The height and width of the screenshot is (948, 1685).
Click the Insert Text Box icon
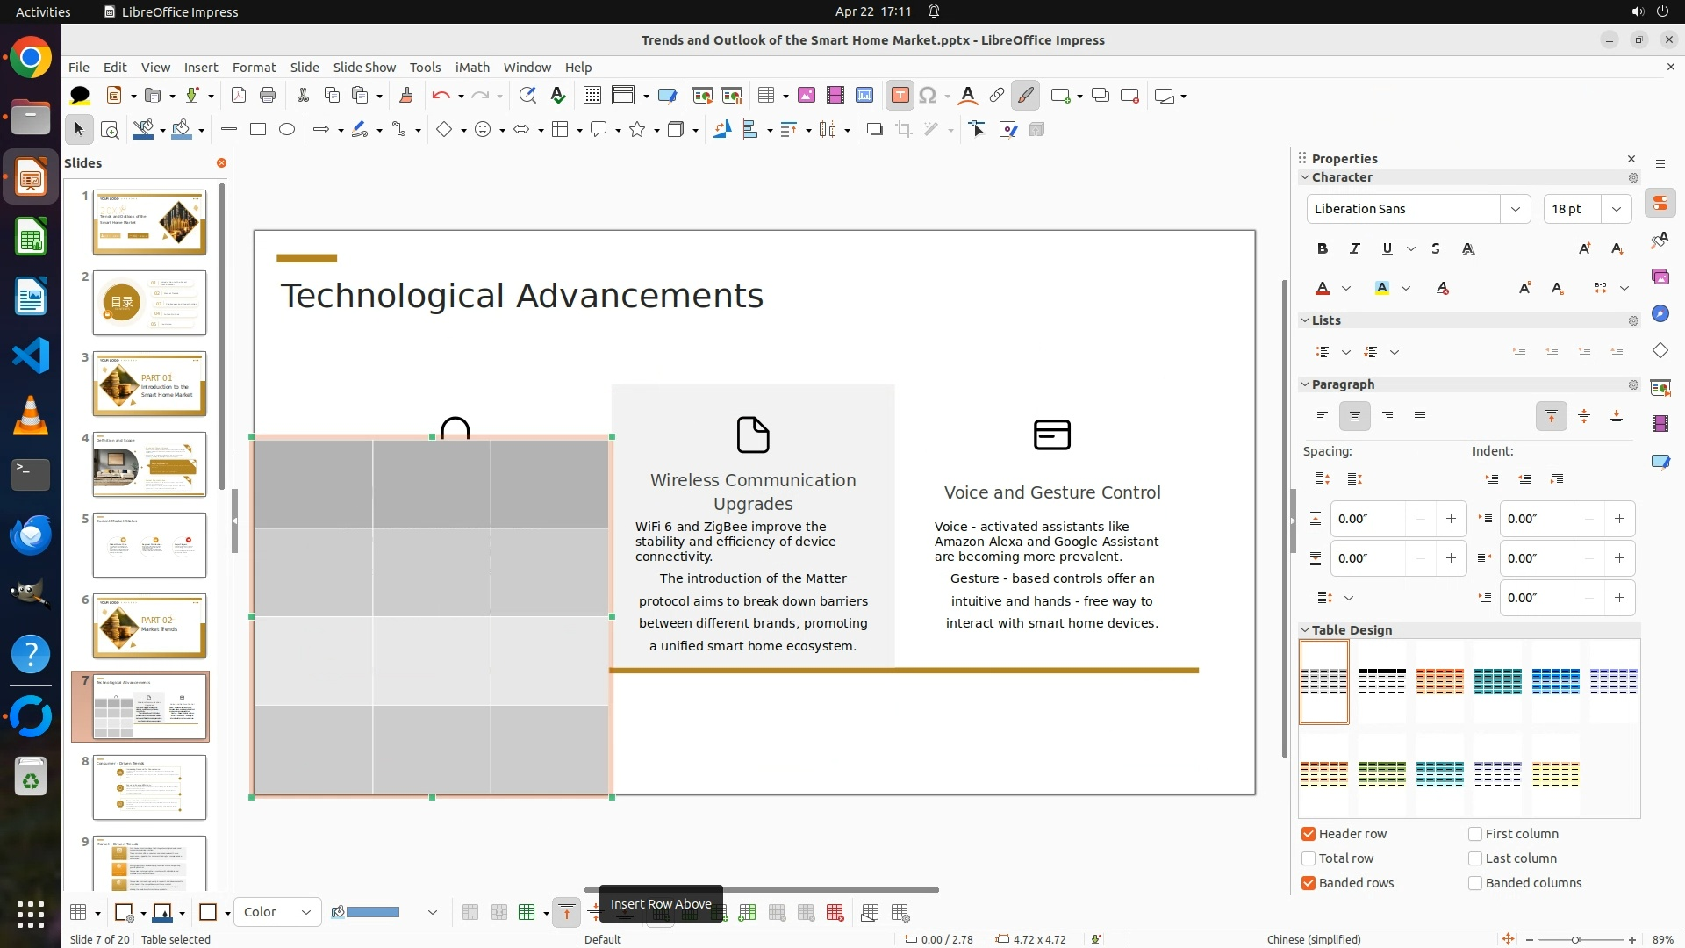click(900, 96)
